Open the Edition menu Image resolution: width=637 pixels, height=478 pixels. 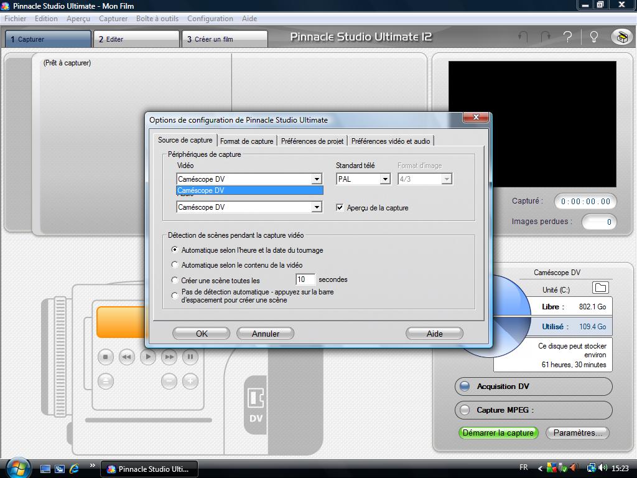(x=46, y=19)
